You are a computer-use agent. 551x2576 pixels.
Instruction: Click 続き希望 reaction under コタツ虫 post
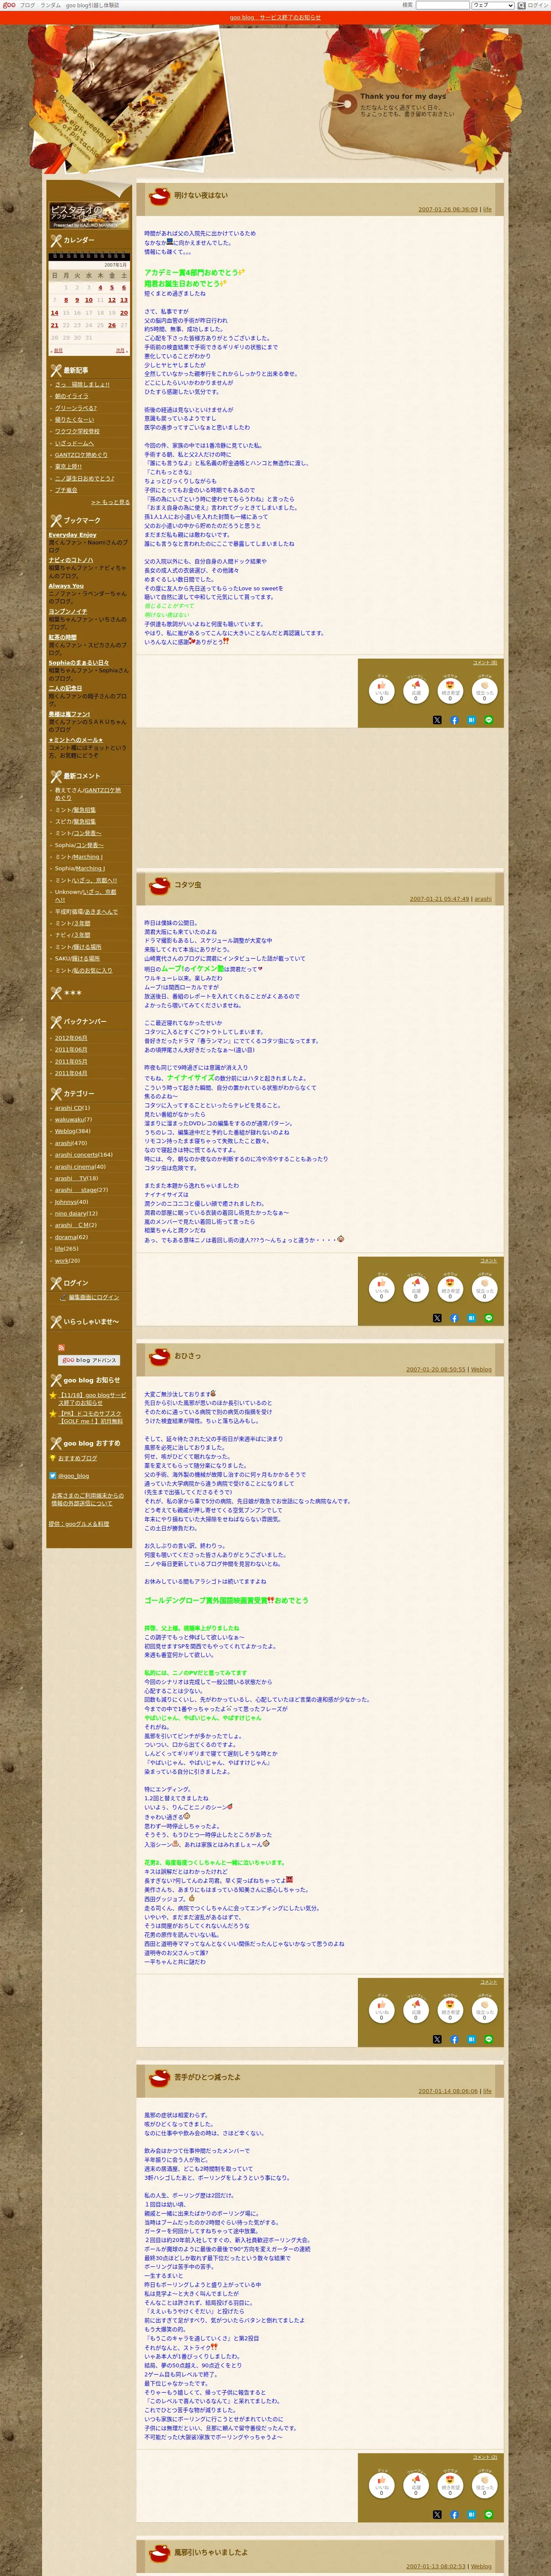tap(450, 1289)
